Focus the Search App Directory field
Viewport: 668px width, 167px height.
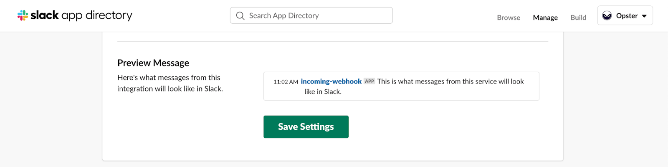pyautogui.click(x=311, y=15)
